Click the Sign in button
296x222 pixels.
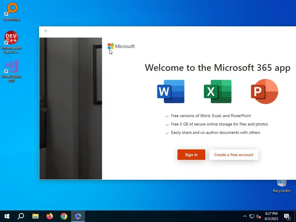point(191,155)
